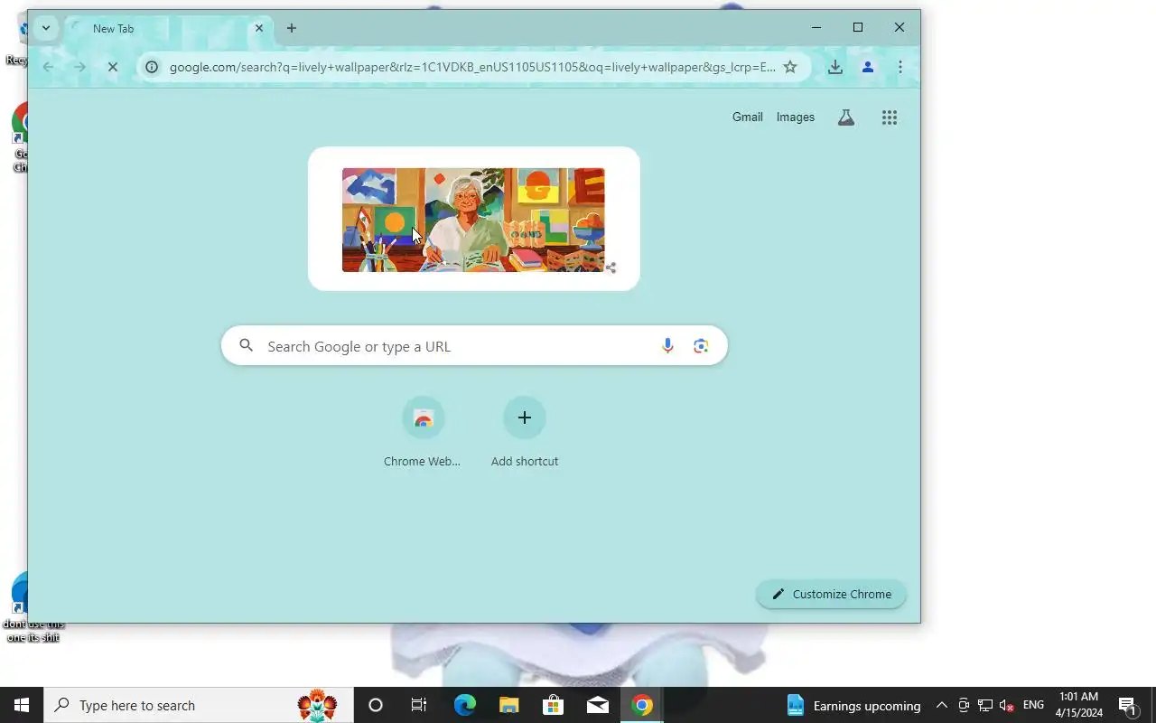Open Task View on the taskbar
Viewport: 1156px width, 723px height.
click(419, 705)
